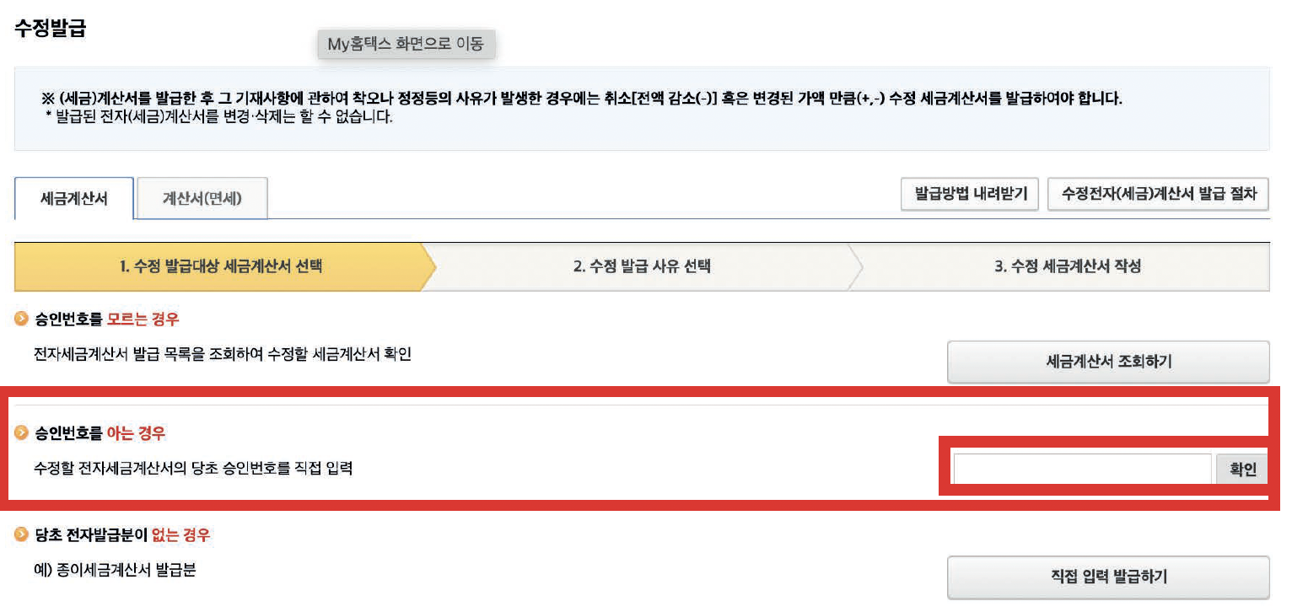Click the orange bullet icon beside 승인번호를 모르는 경우

22,319
